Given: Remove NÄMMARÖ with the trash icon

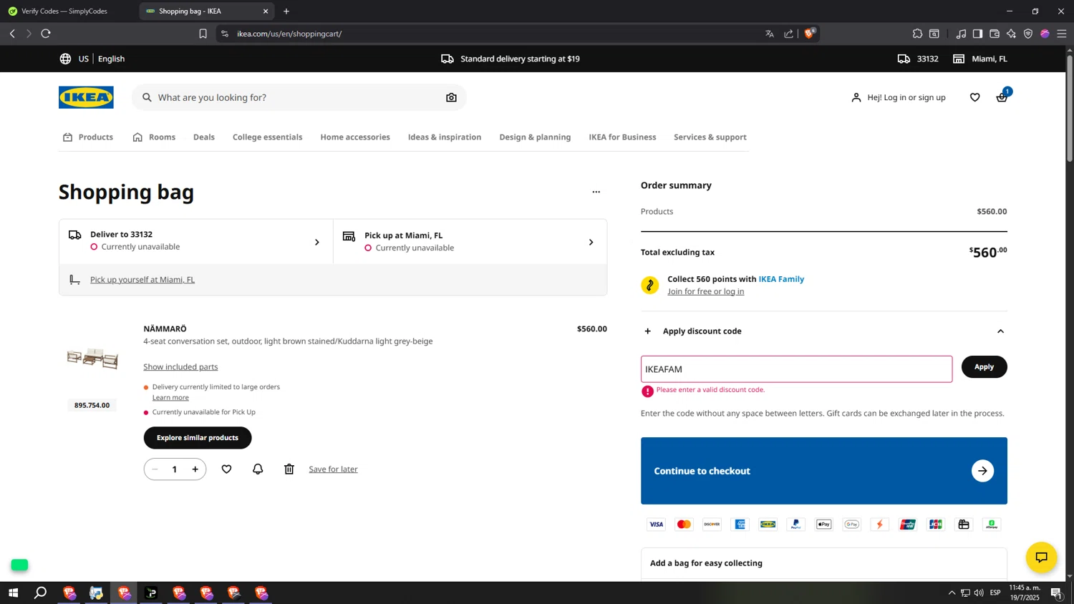Looking at the screenshot, I should pyautogui.click(x=289, y=469).
